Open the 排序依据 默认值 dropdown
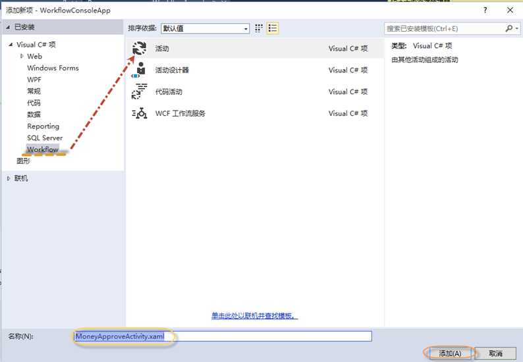This screenshot has width=523, height=362. (x=205, y=28)
